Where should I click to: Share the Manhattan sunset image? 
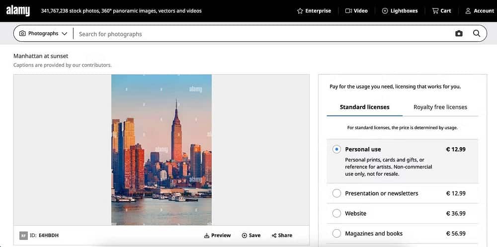pos(282,235)
